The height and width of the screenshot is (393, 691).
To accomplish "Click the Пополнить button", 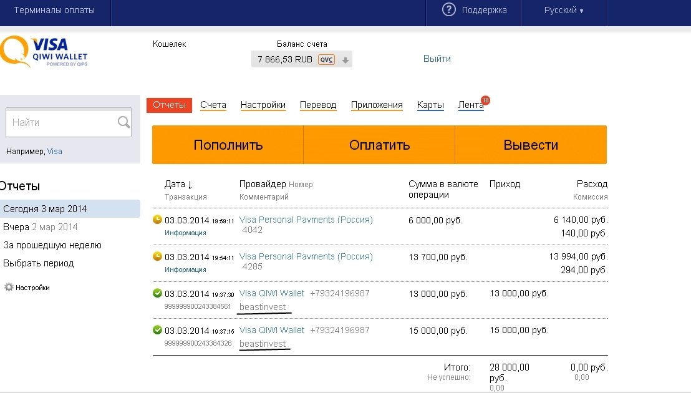I will coord(228,145).
